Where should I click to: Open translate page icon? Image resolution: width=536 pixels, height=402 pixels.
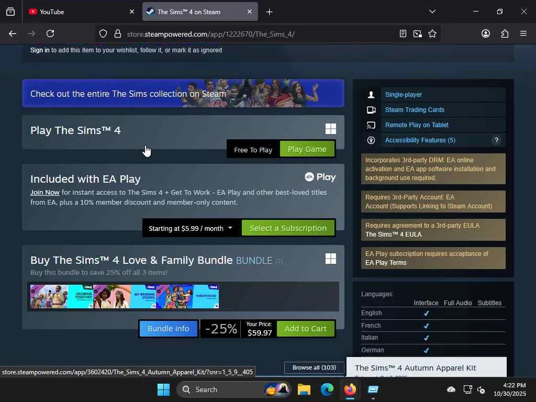tap(417, 33)
